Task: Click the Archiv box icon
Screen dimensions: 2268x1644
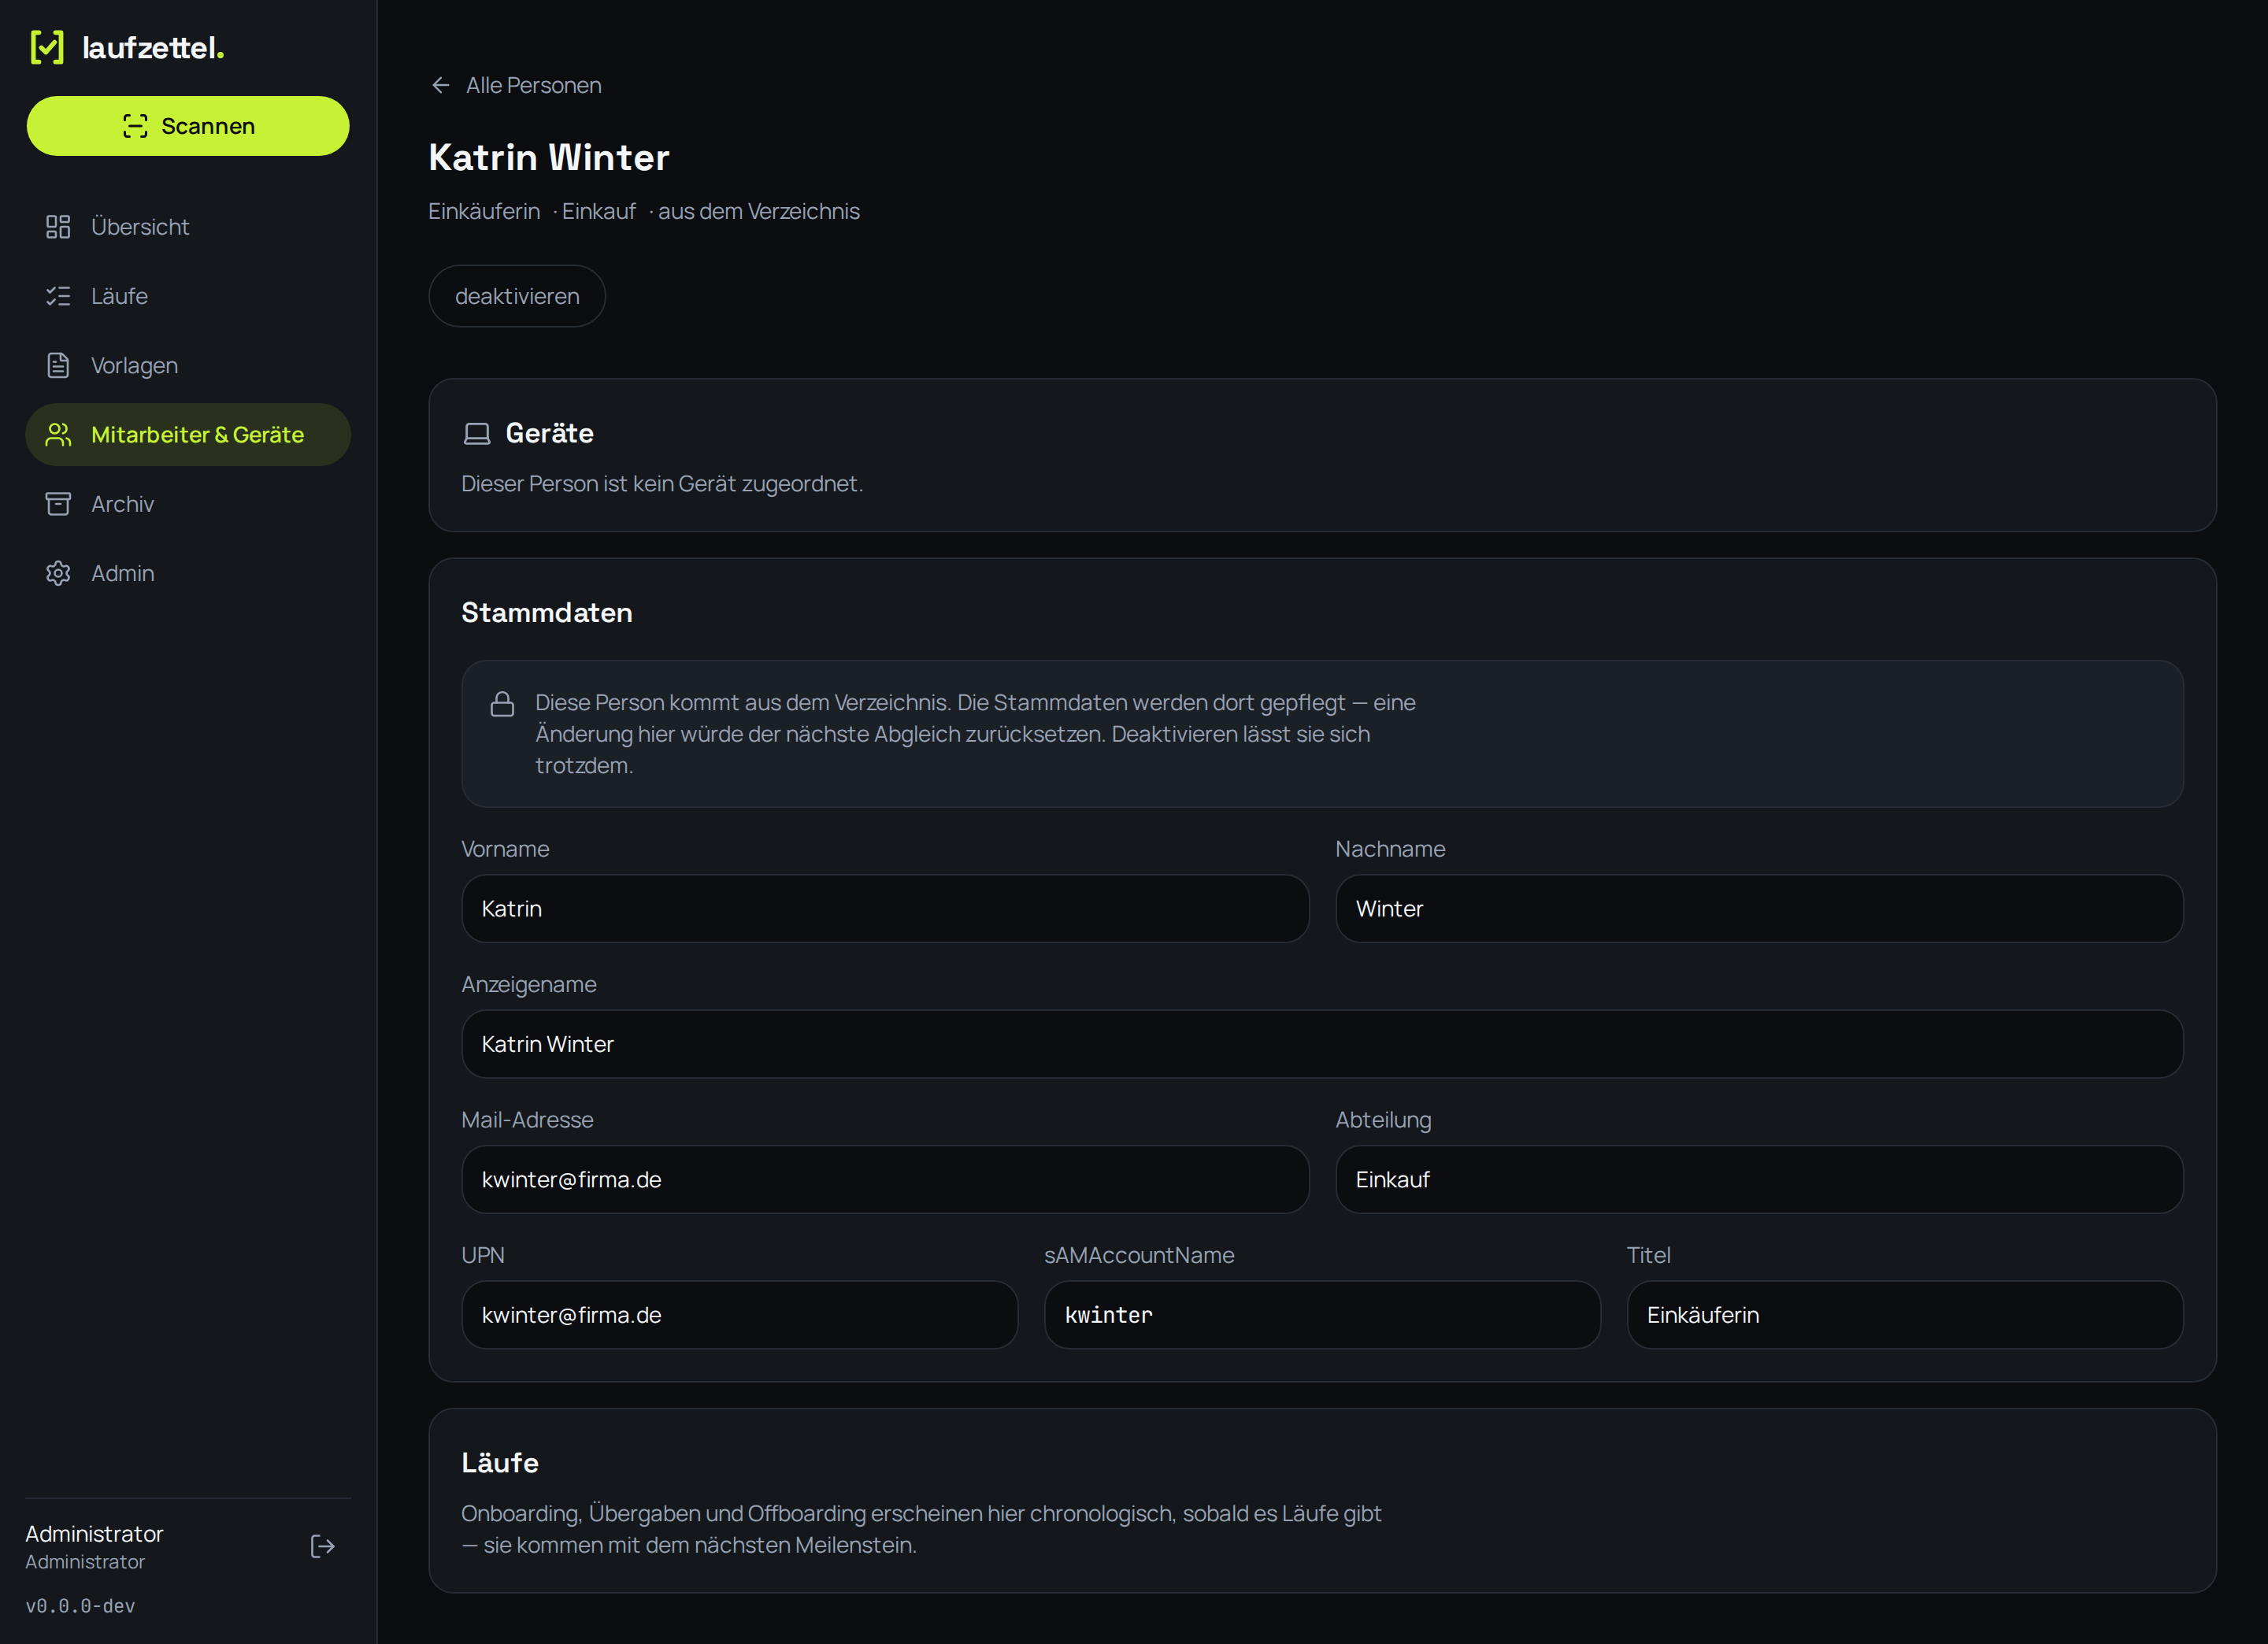Action: tap(58, 504)
